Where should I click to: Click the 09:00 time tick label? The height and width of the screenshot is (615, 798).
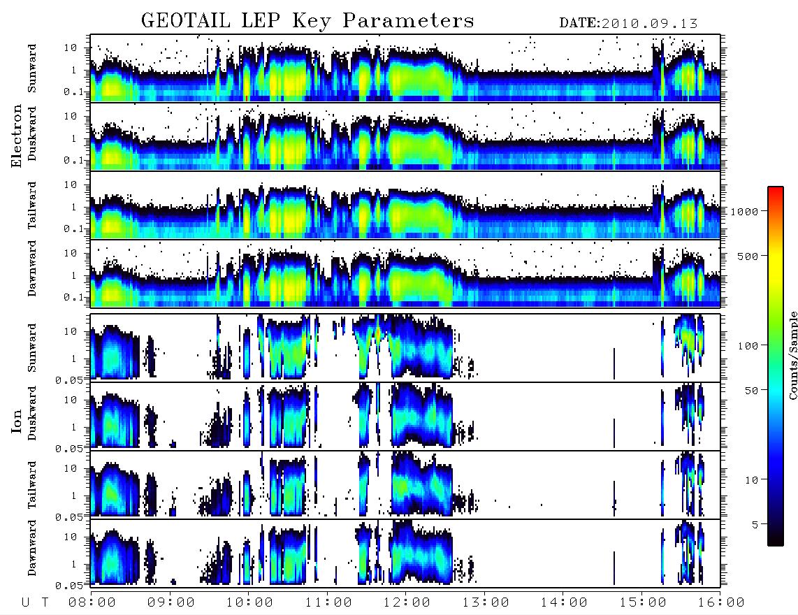171,603
